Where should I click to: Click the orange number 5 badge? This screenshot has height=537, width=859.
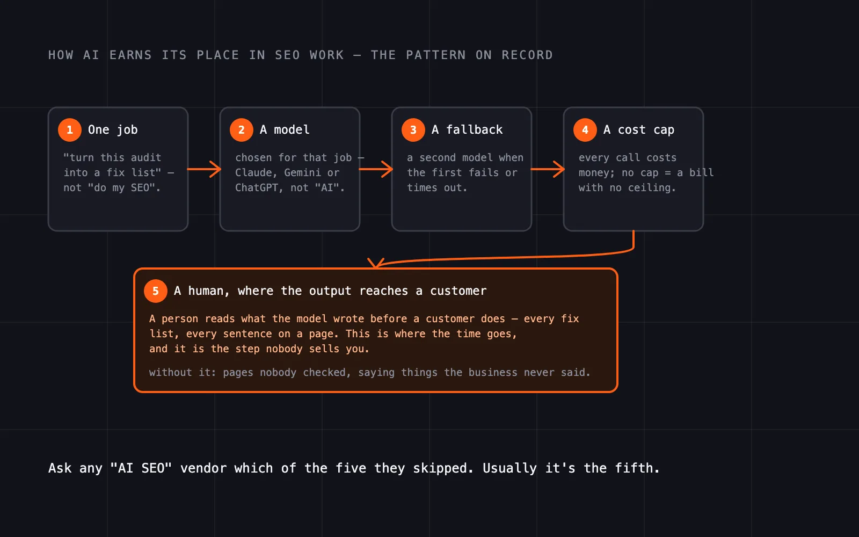(x=156, y=291)
